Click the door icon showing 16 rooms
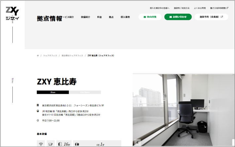This screenshot has width=235, height=147. click(60, 144)
